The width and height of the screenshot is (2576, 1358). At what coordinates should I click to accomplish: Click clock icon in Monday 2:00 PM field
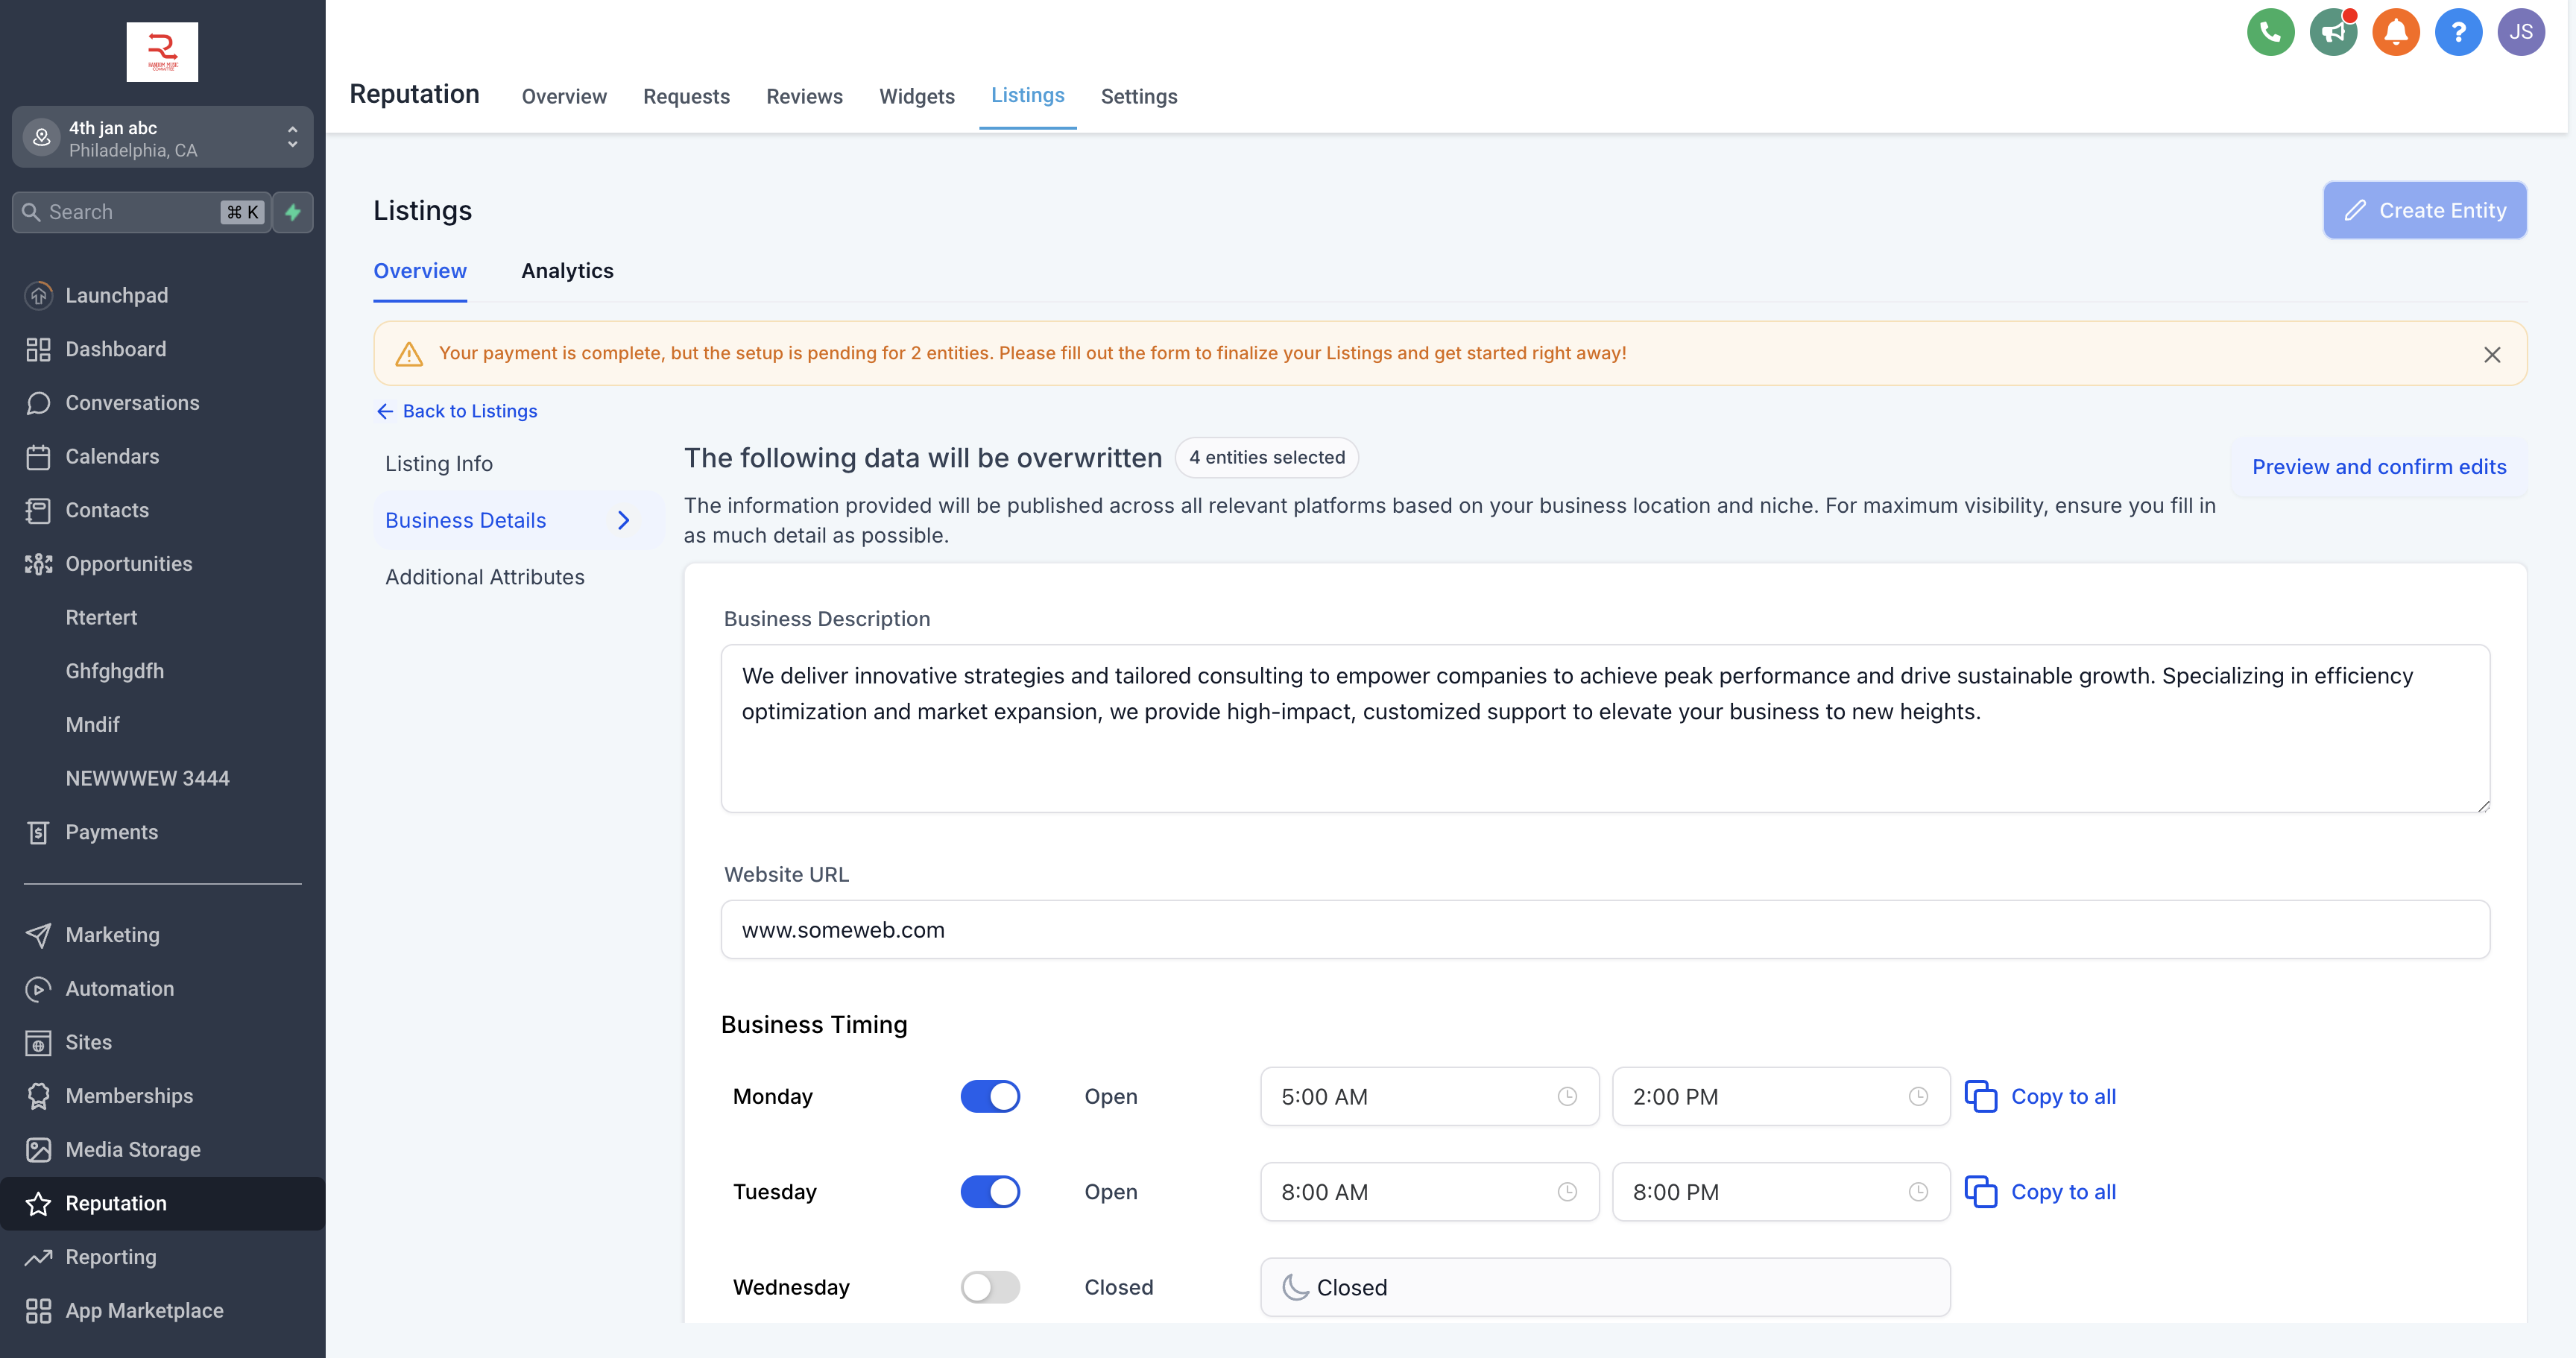pos(1918,1097)
